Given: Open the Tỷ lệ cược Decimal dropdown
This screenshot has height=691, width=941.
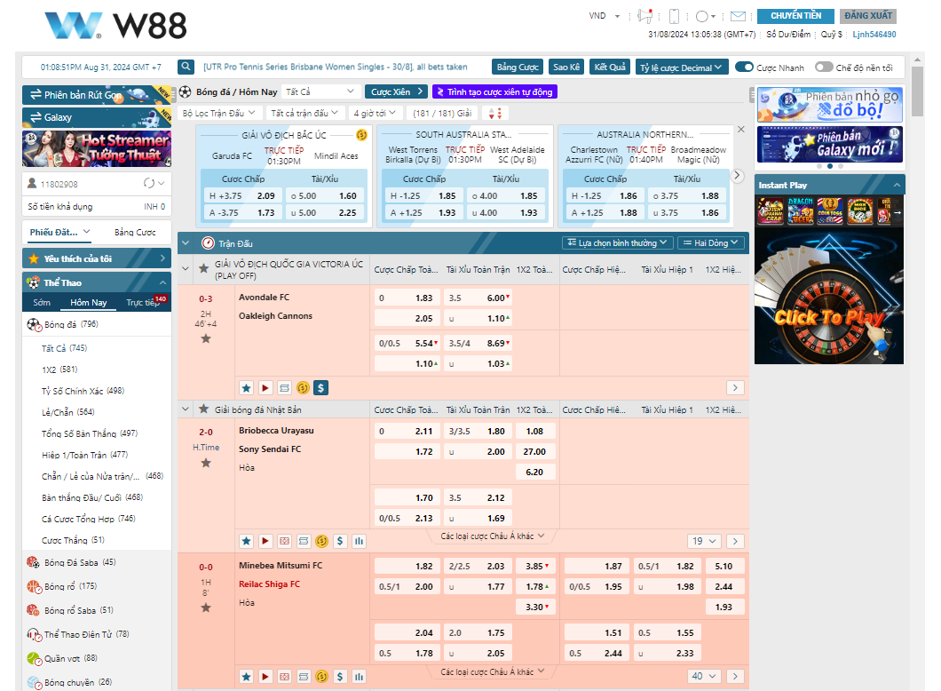Looking at the screenshot, I should (683, 67).
